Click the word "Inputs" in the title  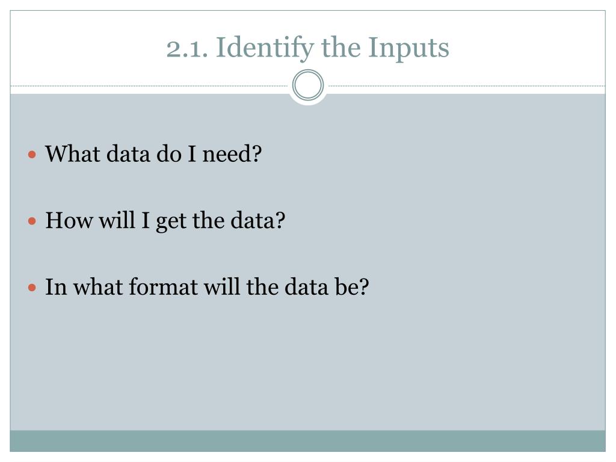[x=408, y=49]
